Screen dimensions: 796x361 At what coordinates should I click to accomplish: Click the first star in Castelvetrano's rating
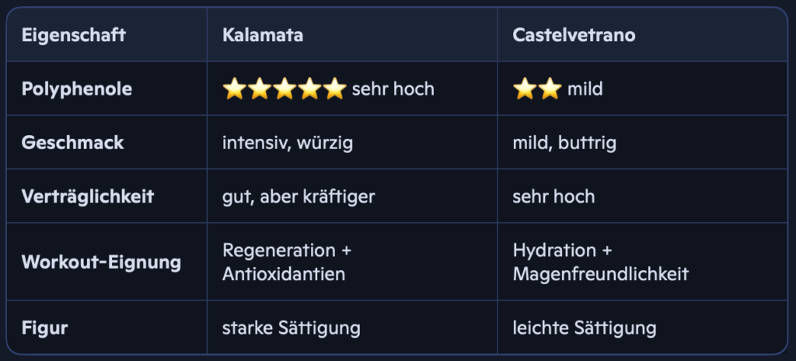click(x=525, y=89)
